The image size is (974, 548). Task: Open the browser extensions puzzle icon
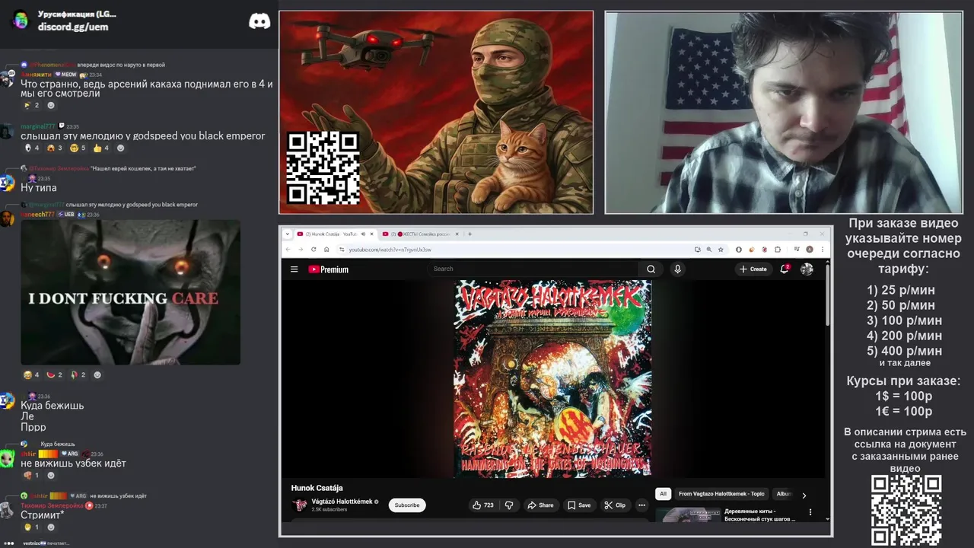(777, 249)
